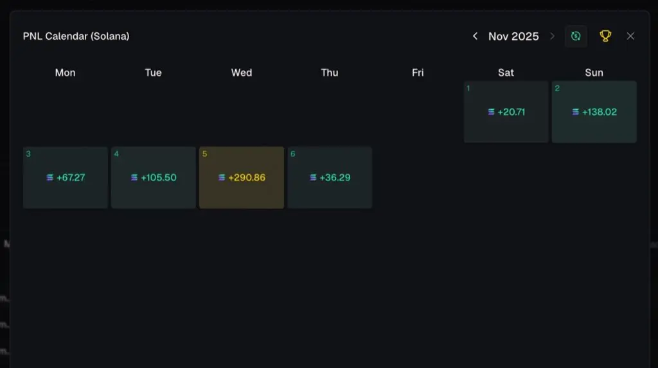Close the PNL Calendar panel
Viewport: 658px width, 368px height.
coord(630,36)
